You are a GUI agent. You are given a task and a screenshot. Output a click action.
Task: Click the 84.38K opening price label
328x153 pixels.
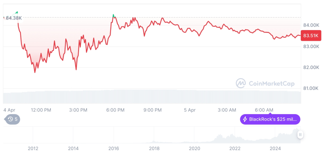click(14, 17)
